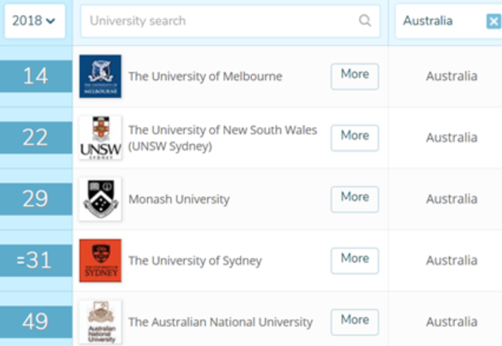Click the Australian National University logo
Screen dimensions: 502x346
pos(100,322)
